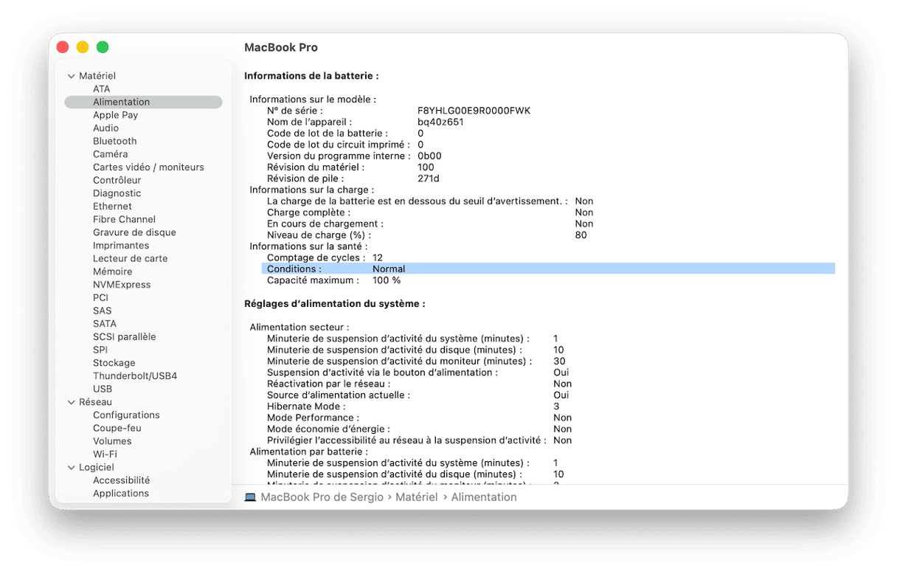Screen dimensions: 897x574
Task: Open Apple Pay in the sidebar
Action: [115, 115]
